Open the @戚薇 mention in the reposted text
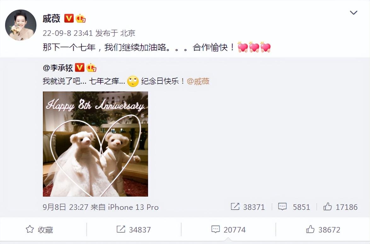Image resolution: width=370 pixels, height=244 pixels. (x=198, y=81)
